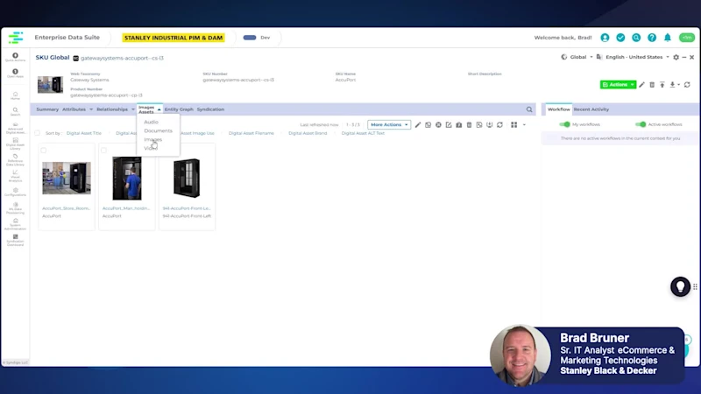The height and width of the screenshot is (394, 701).
Task: Toggle the Active workflows switch
Action: 641,124
